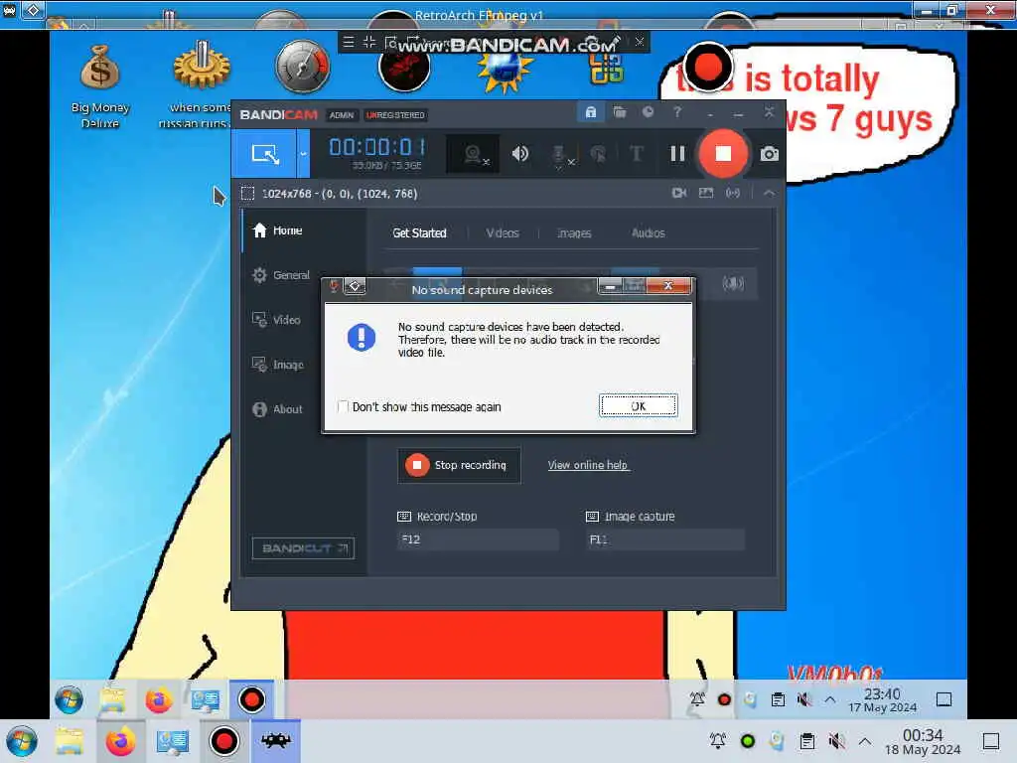1017x763 pixels.
Task: Click the Bandicam screen recording mode icon
Action: pyautogui.click(x=265, y=154)
